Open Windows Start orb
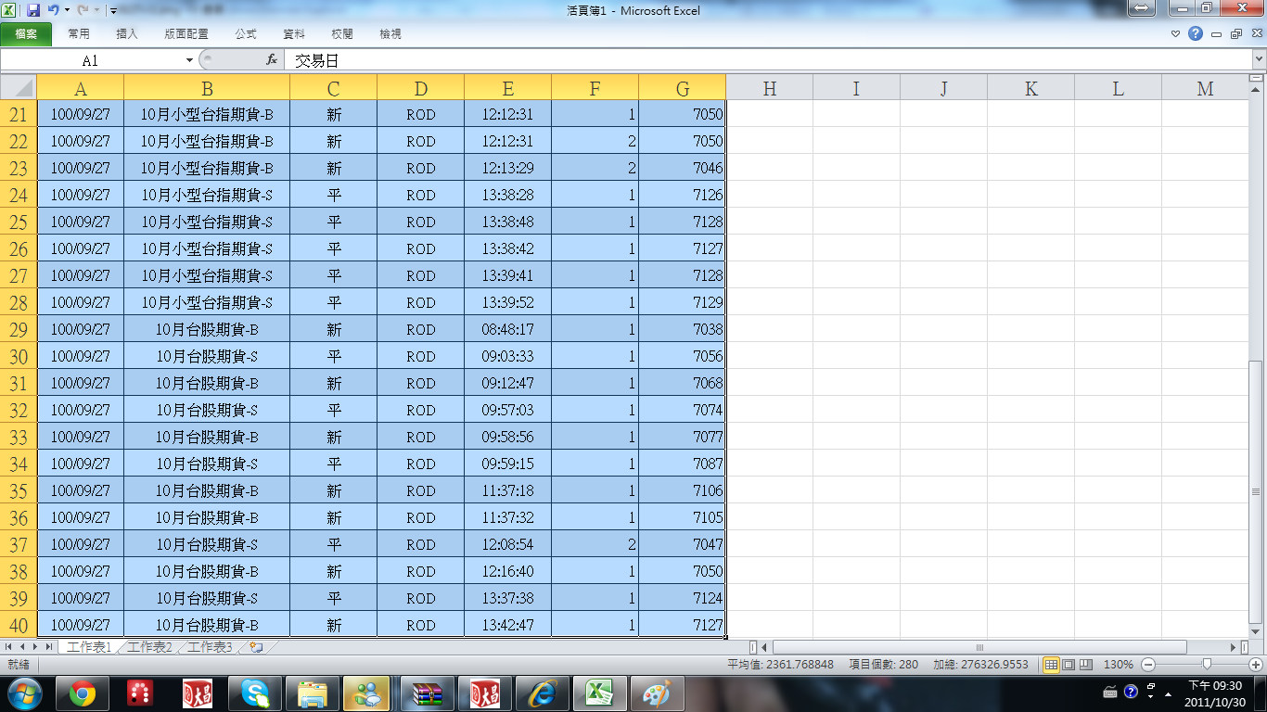This screenshot has height=712, width=1267. [25, 693]
